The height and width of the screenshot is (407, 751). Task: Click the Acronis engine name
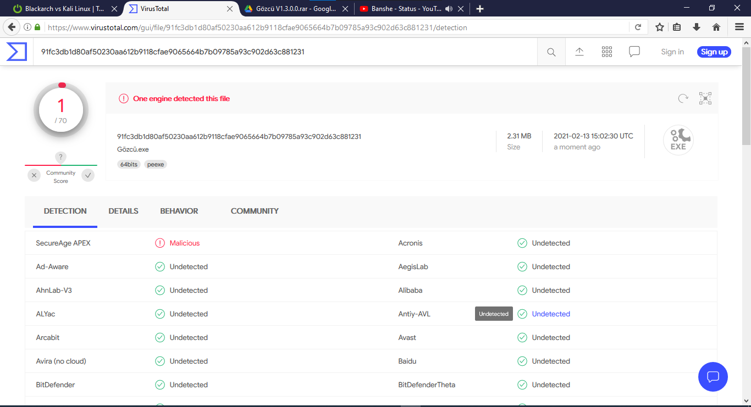click(411, 243)
